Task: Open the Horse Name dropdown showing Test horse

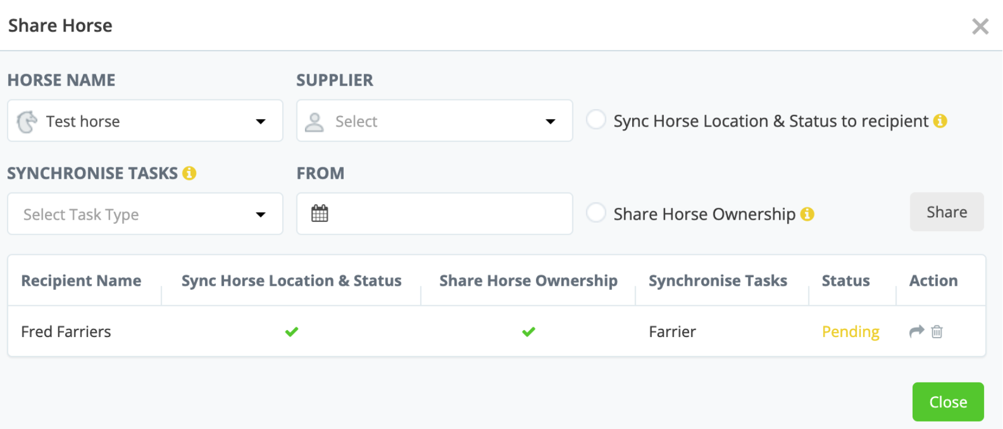Action: pos(145,121)
